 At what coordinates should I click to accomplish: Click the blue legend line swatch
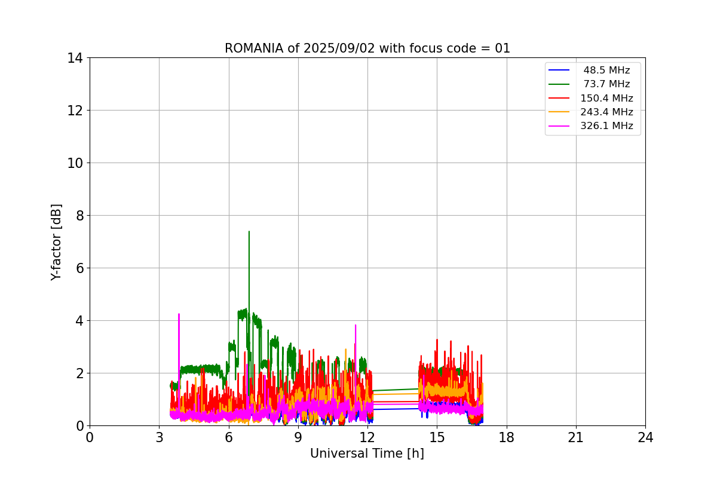tap(559, 71)
